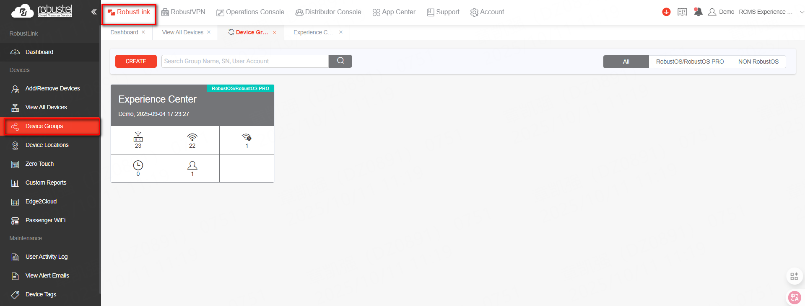805x306 pixels.
Task: Click the clock icon showing 0
Action: 138,165
